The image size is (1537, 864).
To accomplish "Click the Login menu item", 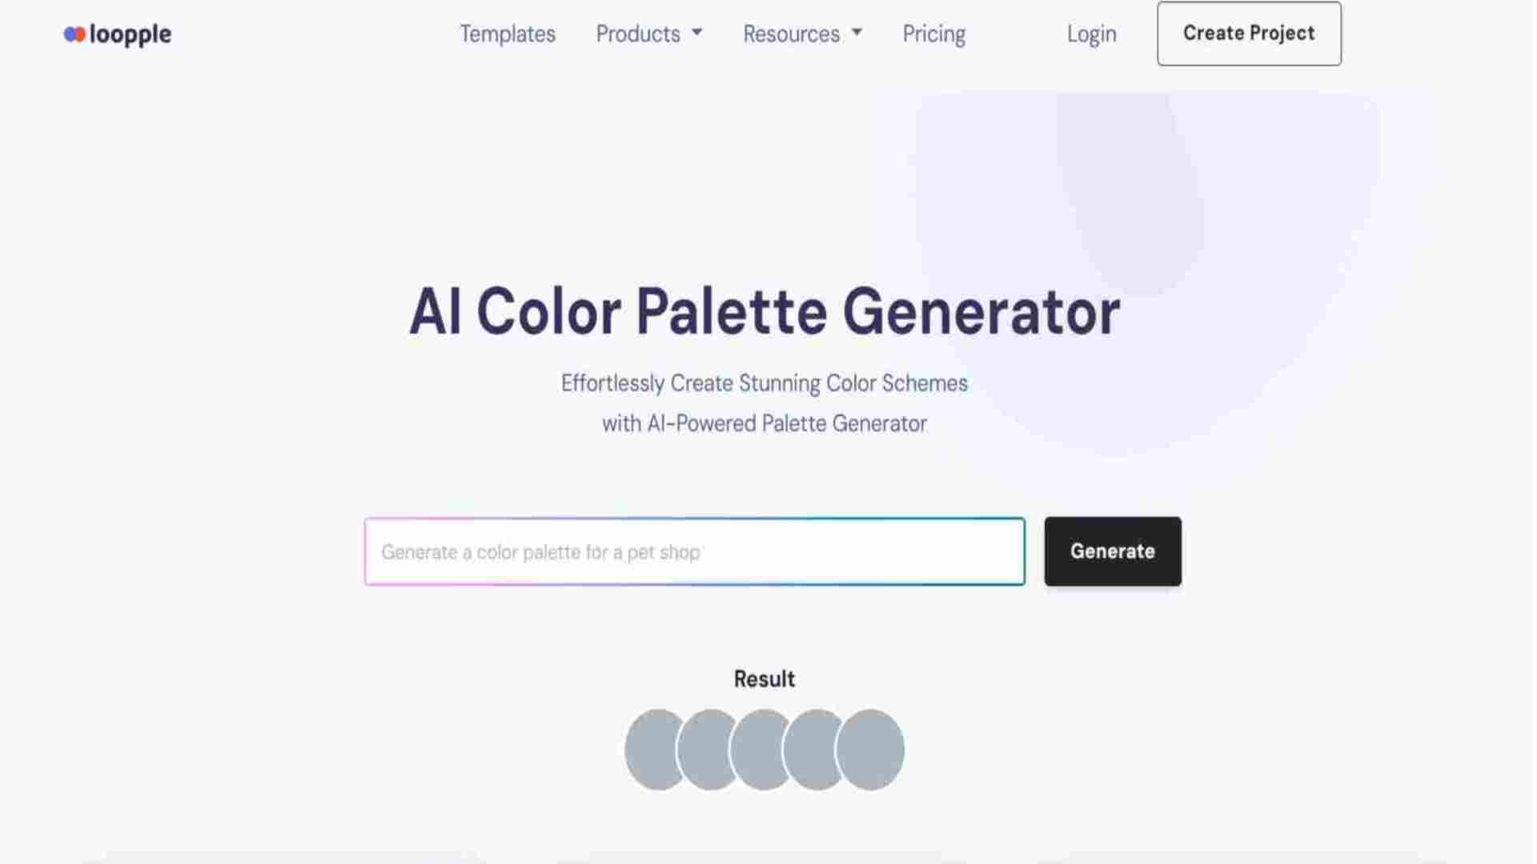I will point(1092,34).
